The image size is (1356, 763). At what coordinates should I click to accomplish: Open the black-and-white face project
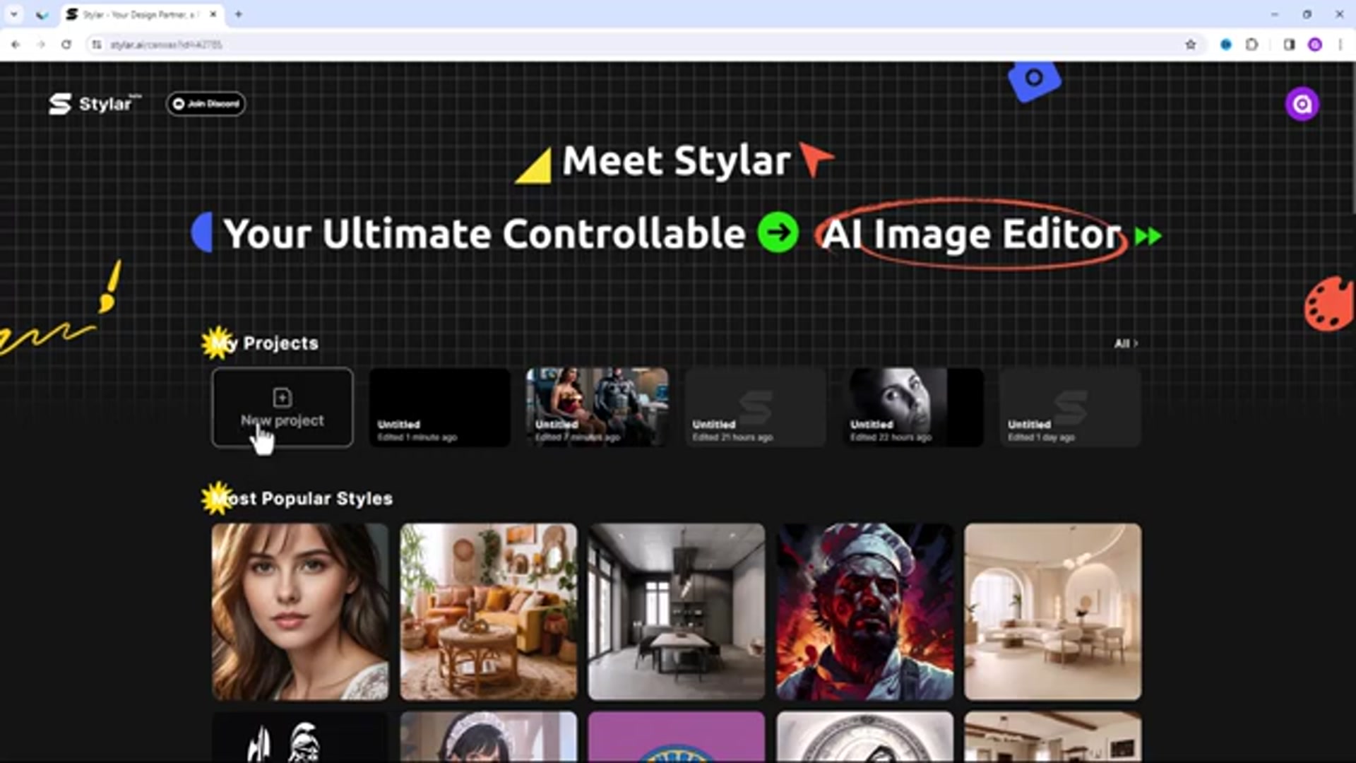[912, 407]
